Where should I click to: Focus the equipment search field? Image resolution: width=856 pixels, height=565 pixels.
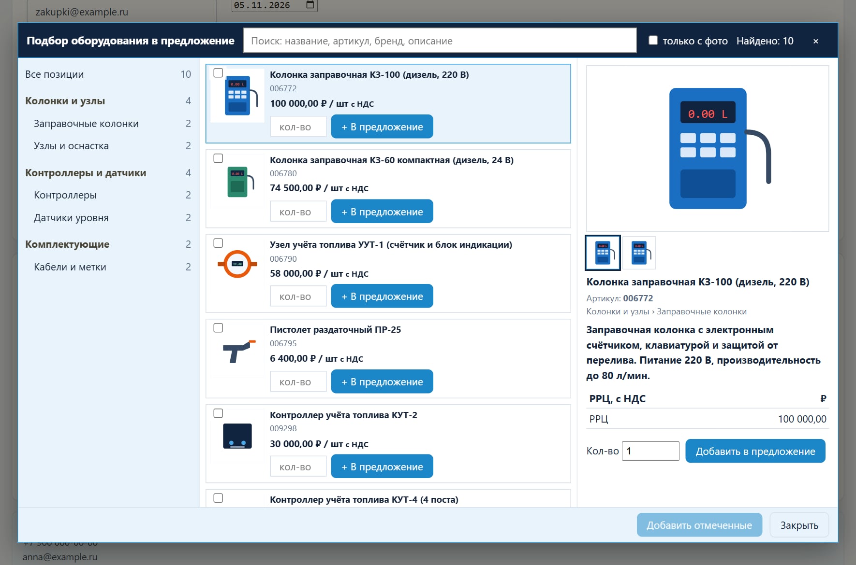point(440,41)
